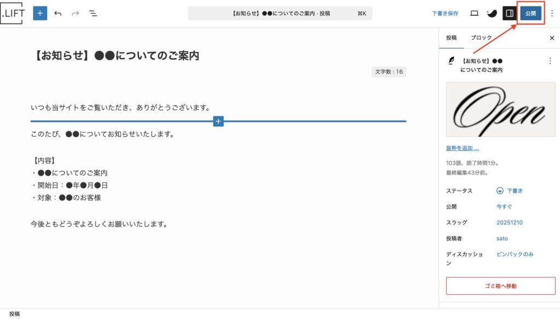Click the Open featured image thumbnail
Screen dimensions: 560x319
point(500,109)
